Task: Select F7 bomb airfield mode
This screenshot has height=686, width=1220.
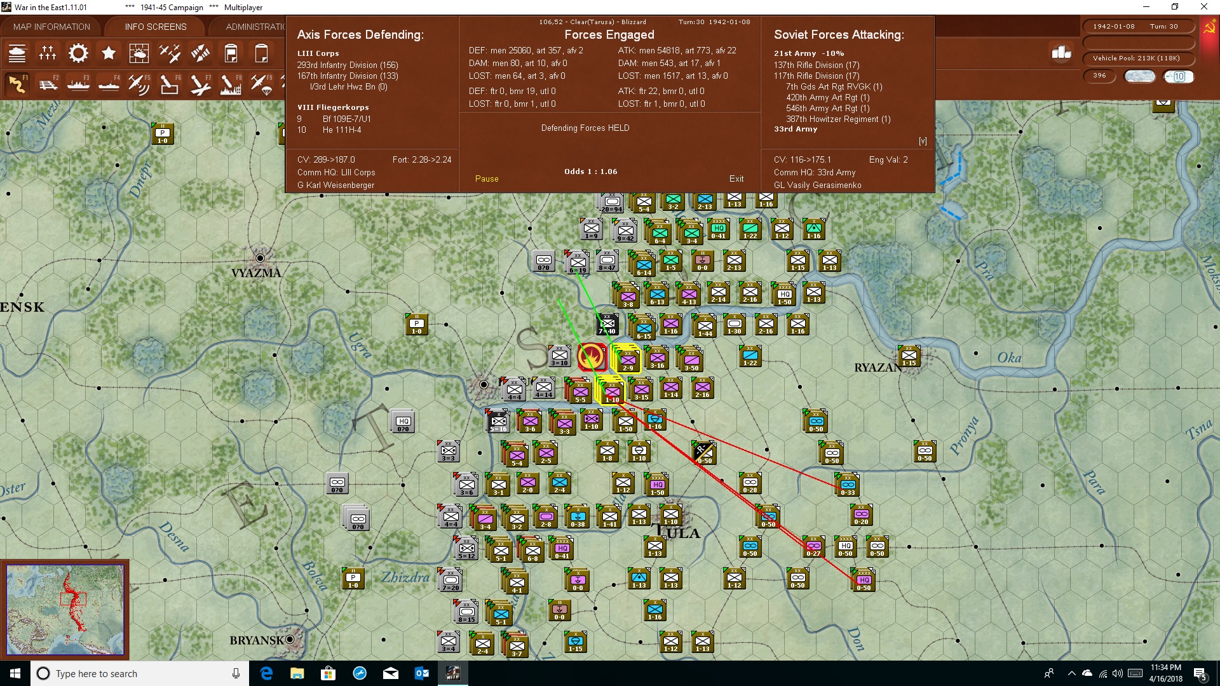Action: point(200,84)
